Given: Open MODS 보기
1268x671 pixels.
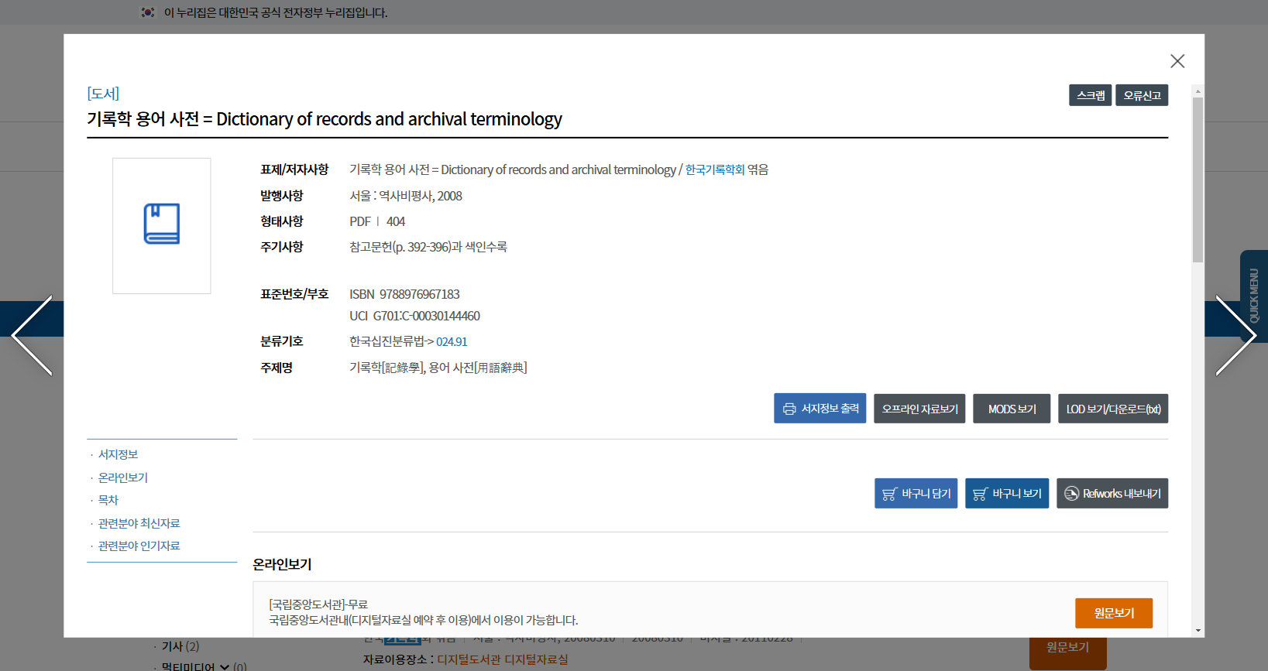Looking at the screenshot, I should click(1012, 409).
